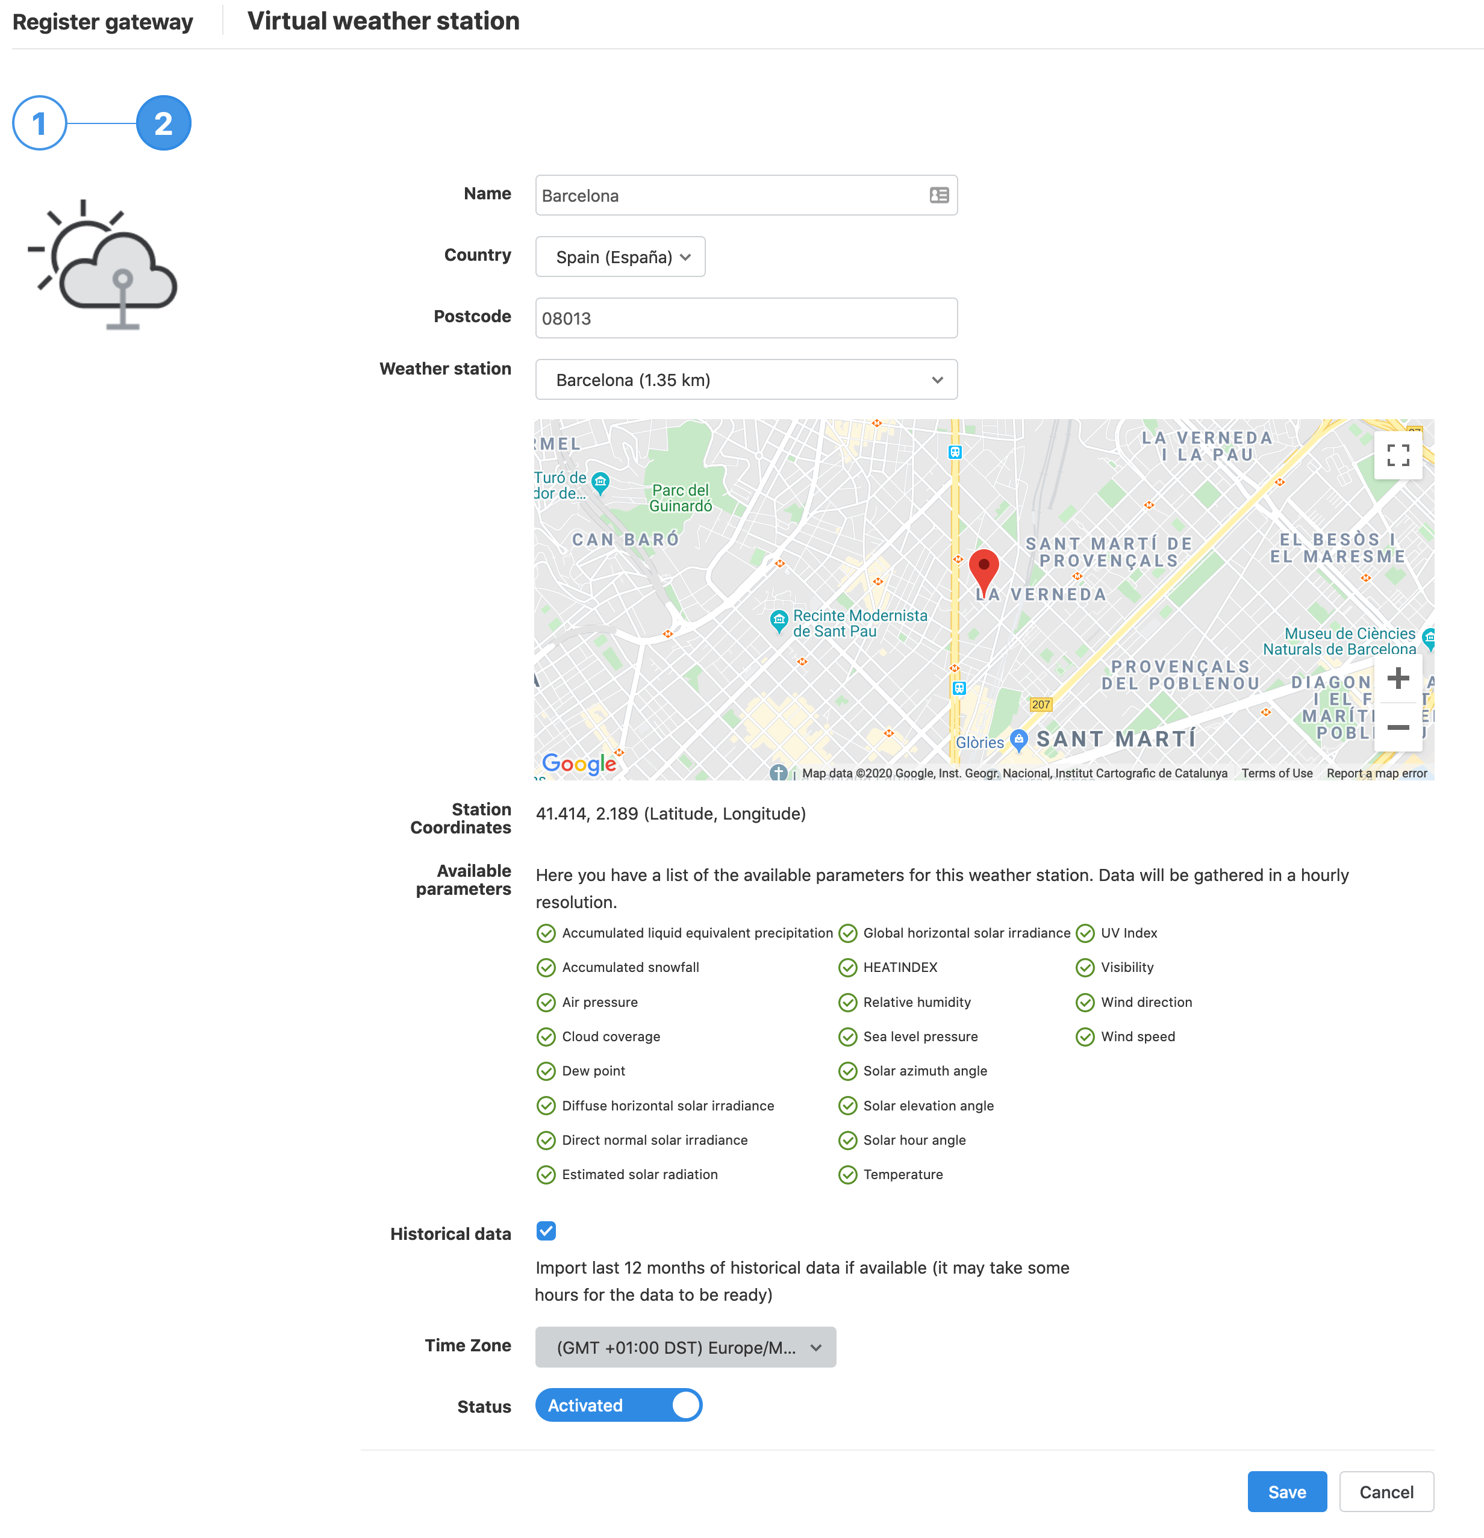This screenshot has width=1484, height=1538.
Task: Click the Solar azimuth angle label
Action: [x=925, y=1071]
